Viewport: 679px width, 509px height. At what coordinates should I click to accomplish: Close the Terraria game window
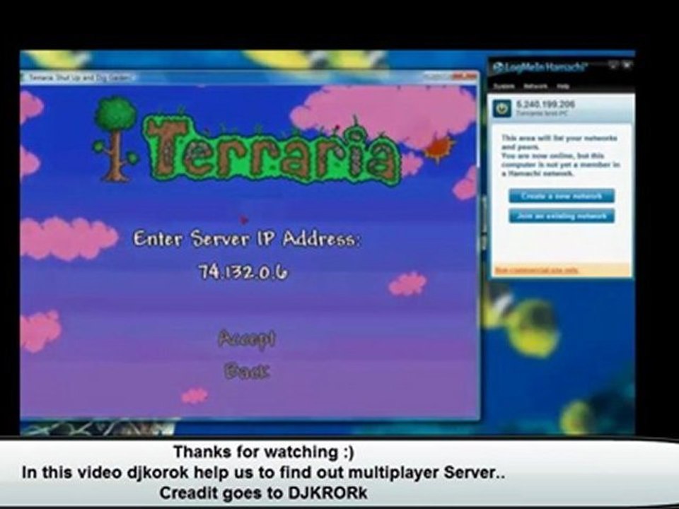464,76
